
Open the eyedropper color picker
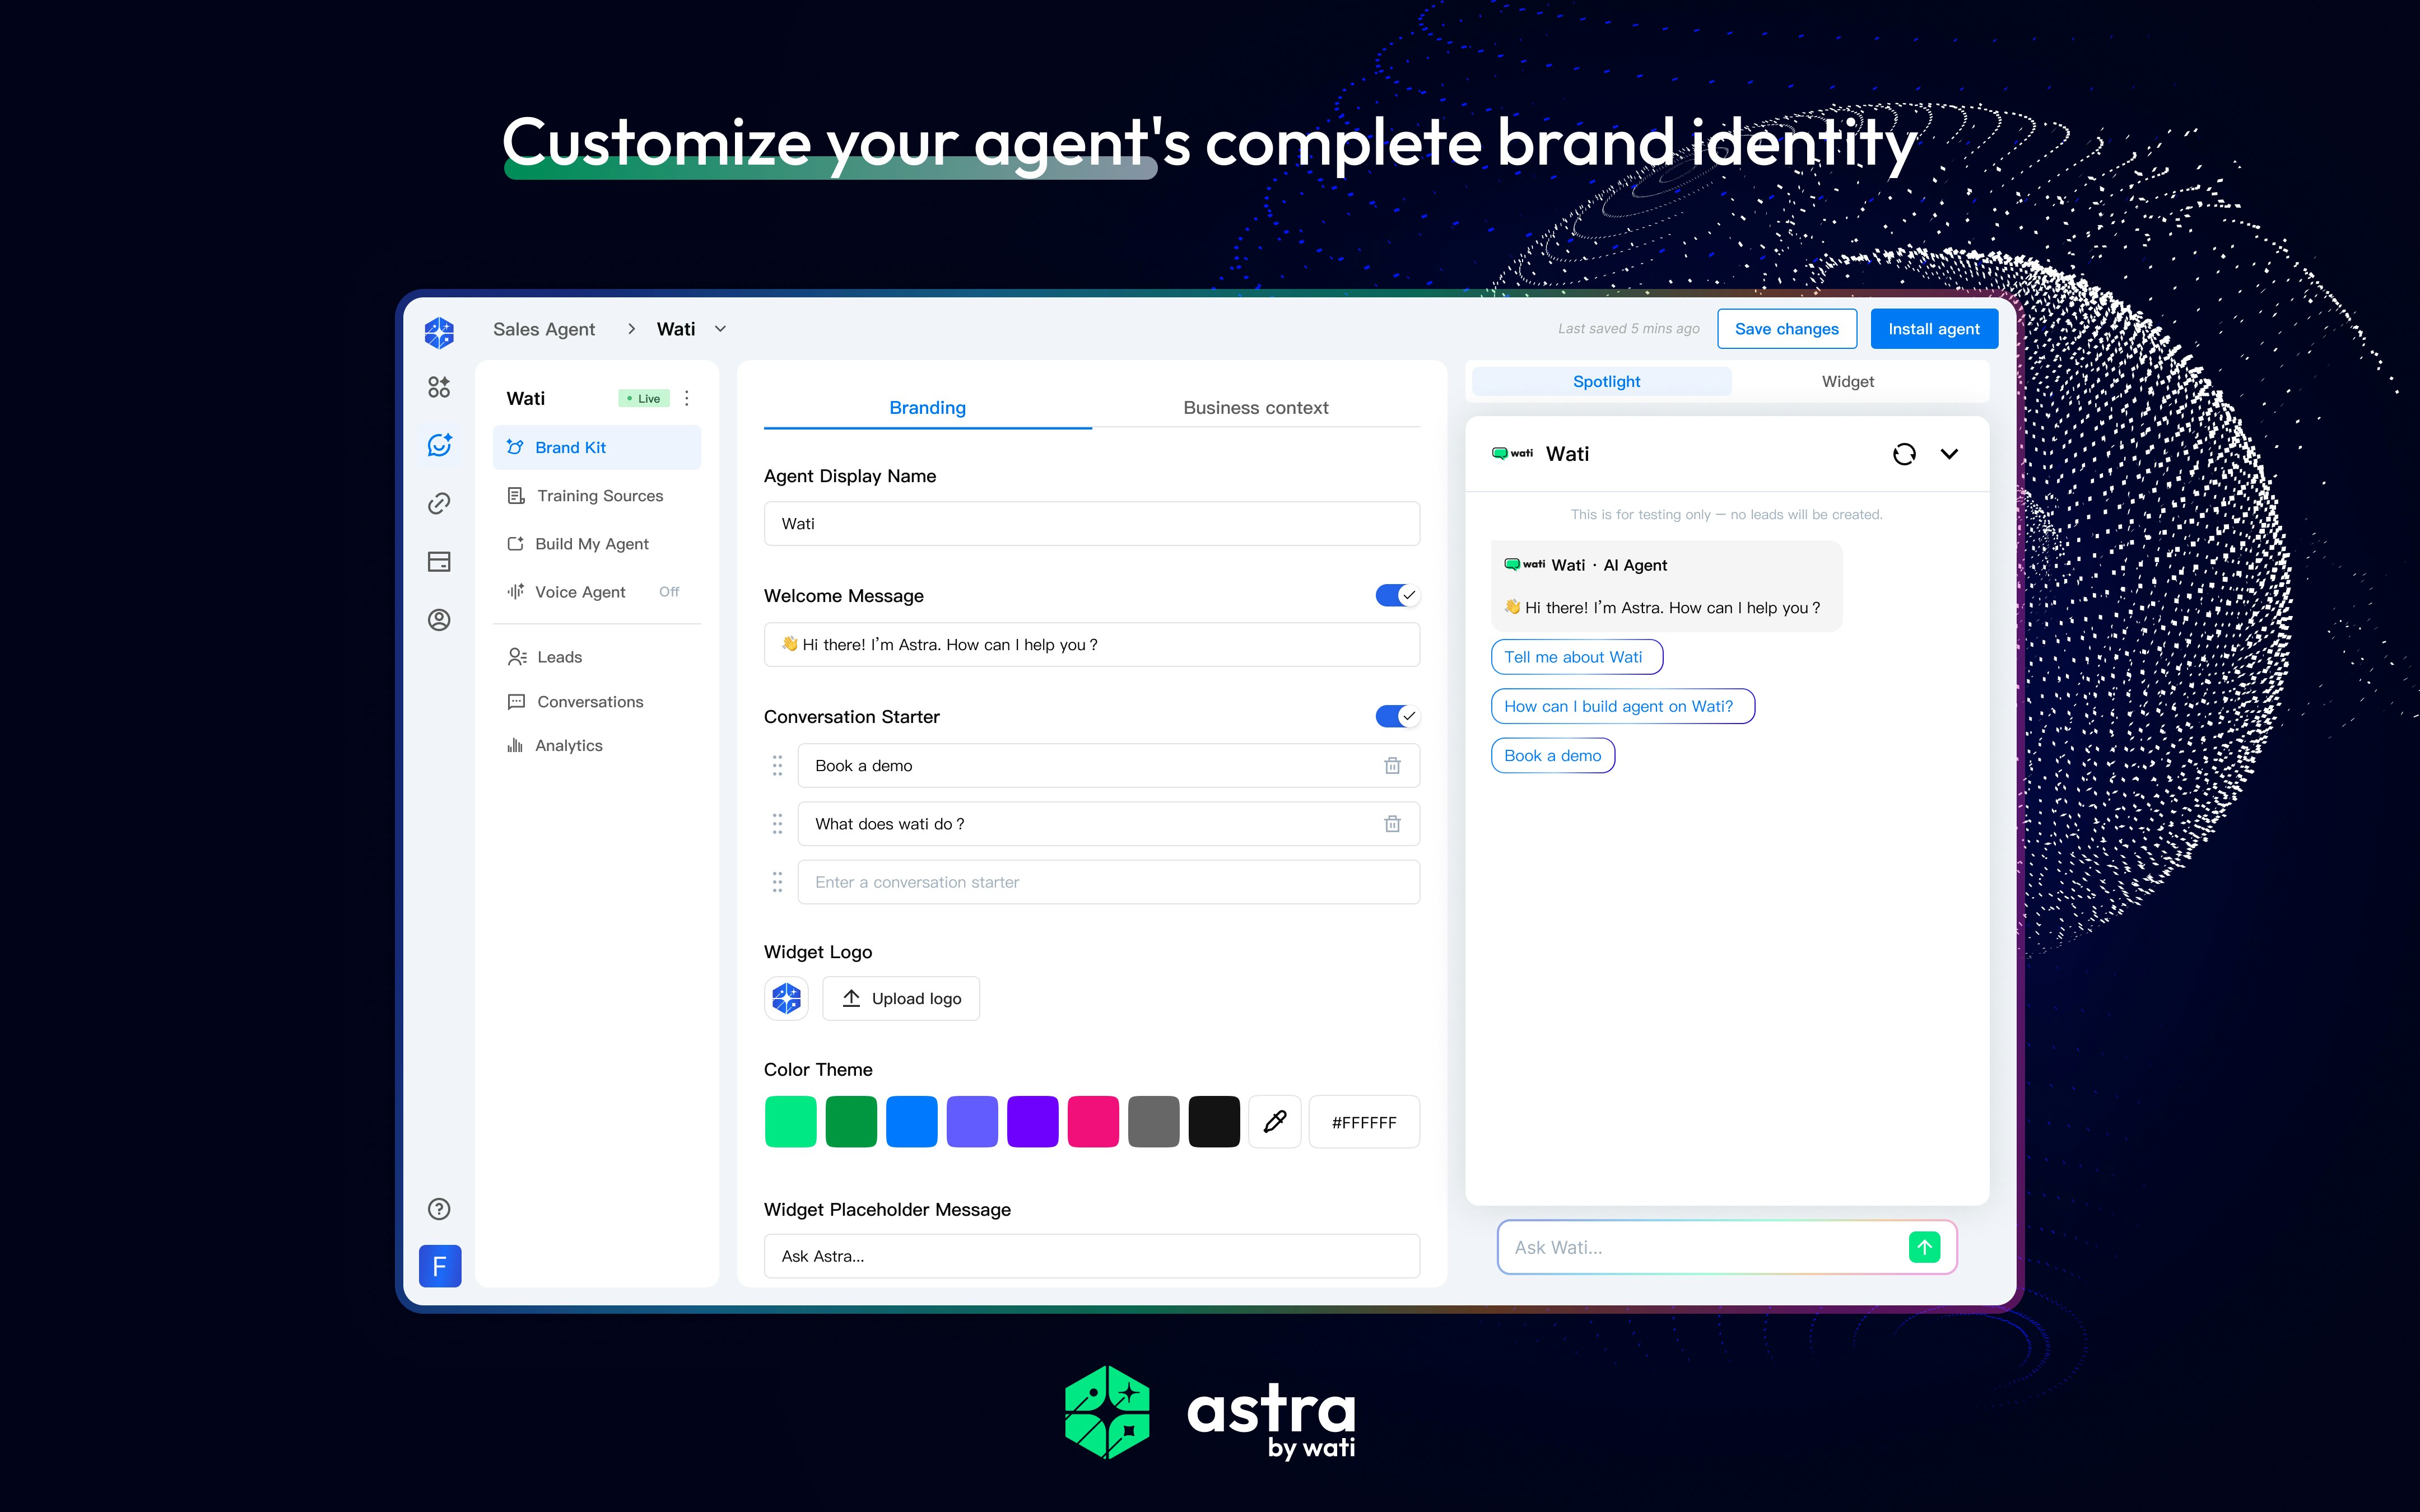pos(1275,1122)
